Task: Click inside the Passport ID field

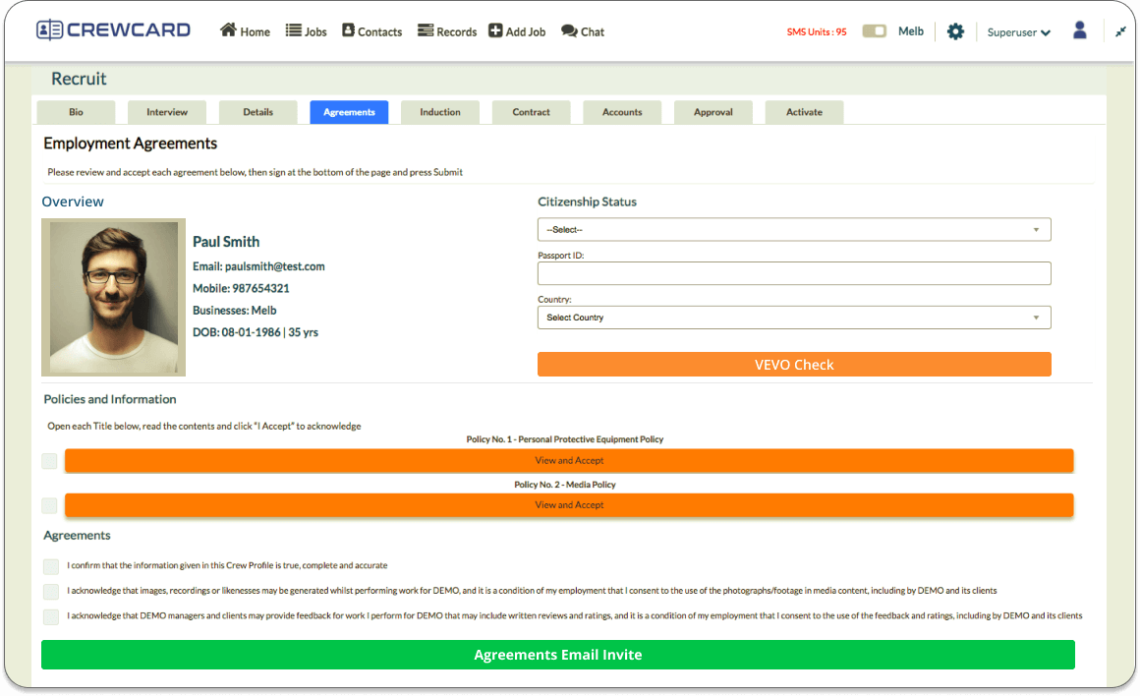Action: [x=794, y=273]
